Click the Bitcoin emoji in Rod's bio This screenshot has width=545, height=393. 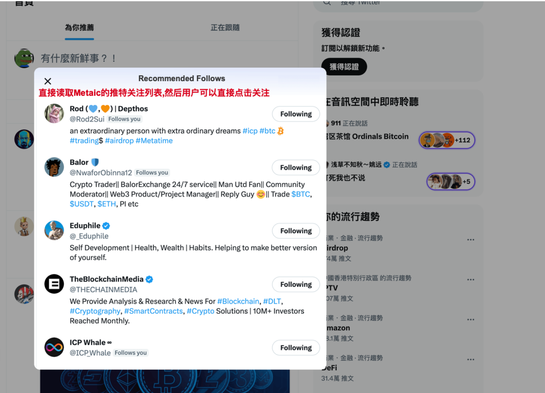click(281, 131)
